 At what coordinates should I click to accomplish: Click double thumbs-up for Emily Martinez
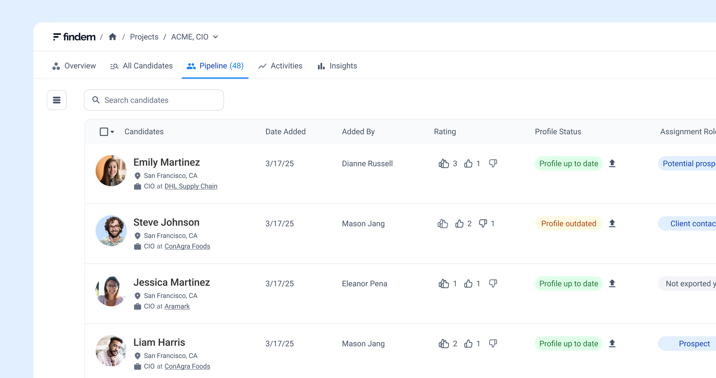coord(444,164)
